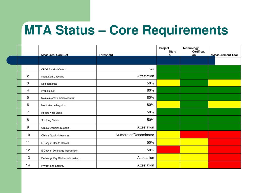Click 'Attestation' threshold for Interaction Checking

pos(146,76)
